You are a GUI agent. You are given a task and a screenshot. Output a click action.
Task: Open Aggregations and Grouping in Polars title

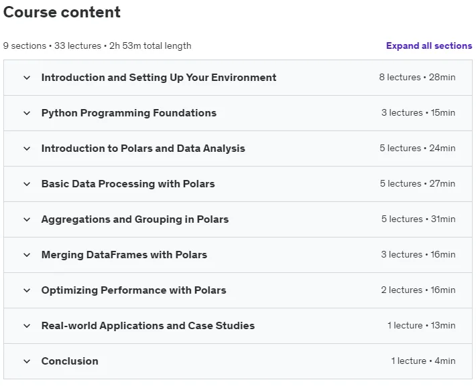pyautogui.click(x=135, y=219)
